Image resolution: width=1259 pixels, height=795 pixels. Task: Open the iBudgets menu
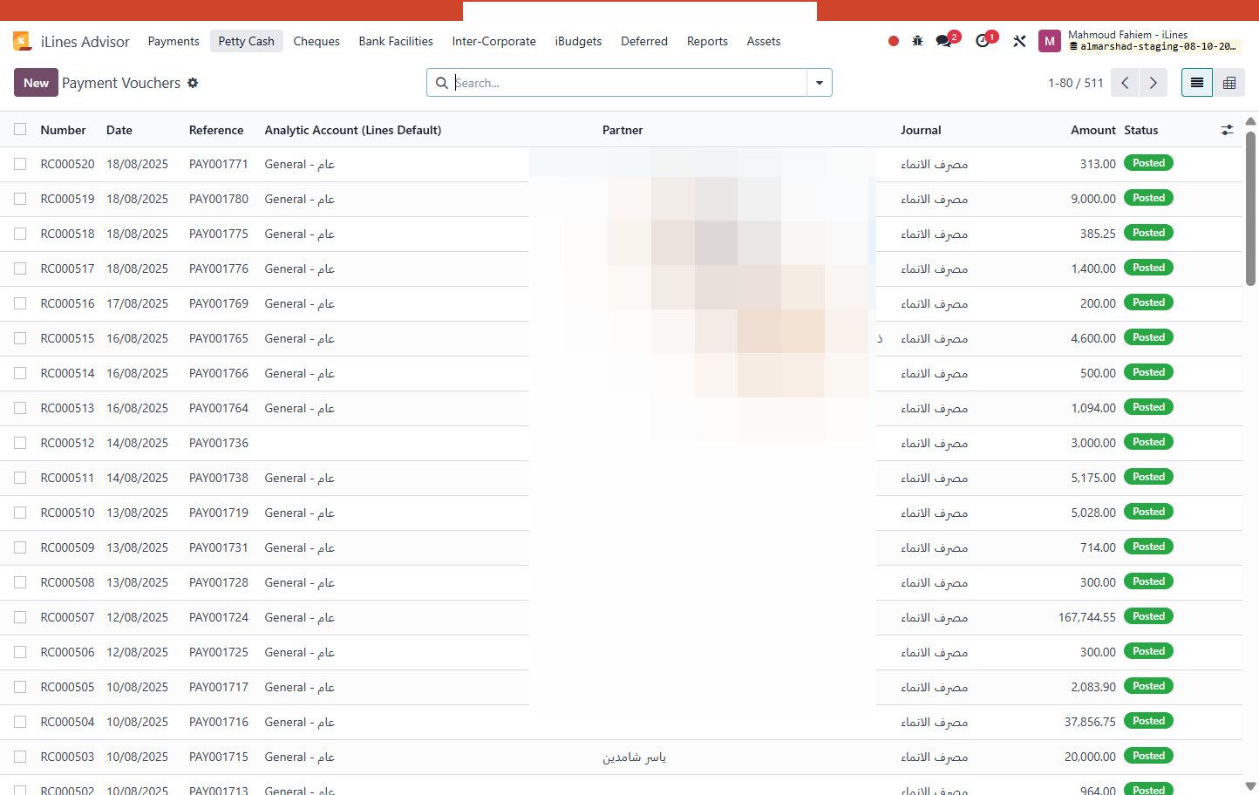(578, 41)
